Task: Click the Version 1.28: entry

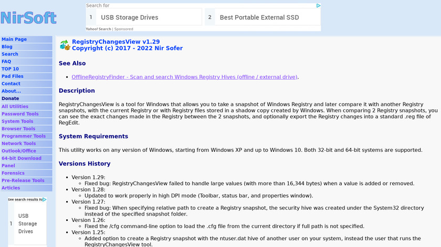Action: click(88, 190)
